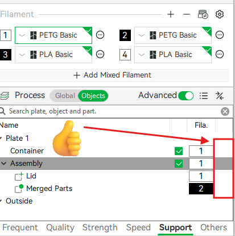Click the compare presets icon in the Process row
The height and width of the screenshot is (236, 235).
pos(220,96)
